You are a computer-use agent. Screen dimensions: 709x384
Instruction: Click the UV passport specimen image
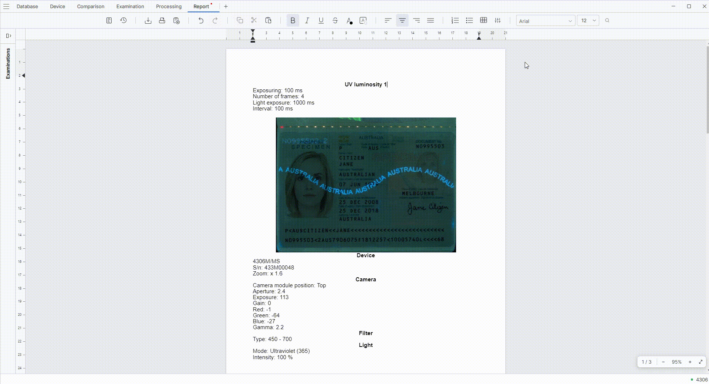click(x=366, y=185)
